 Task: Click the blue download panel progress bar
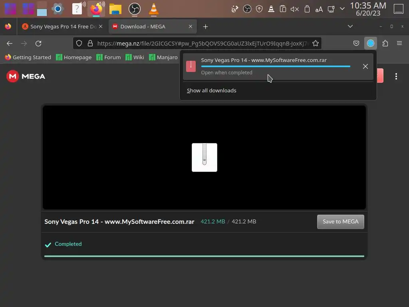276,66
